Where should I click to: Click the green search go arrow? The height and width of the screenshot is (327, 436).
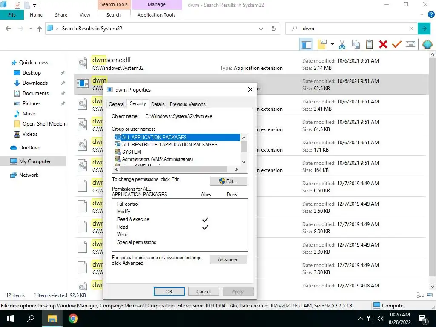point(424,29)
